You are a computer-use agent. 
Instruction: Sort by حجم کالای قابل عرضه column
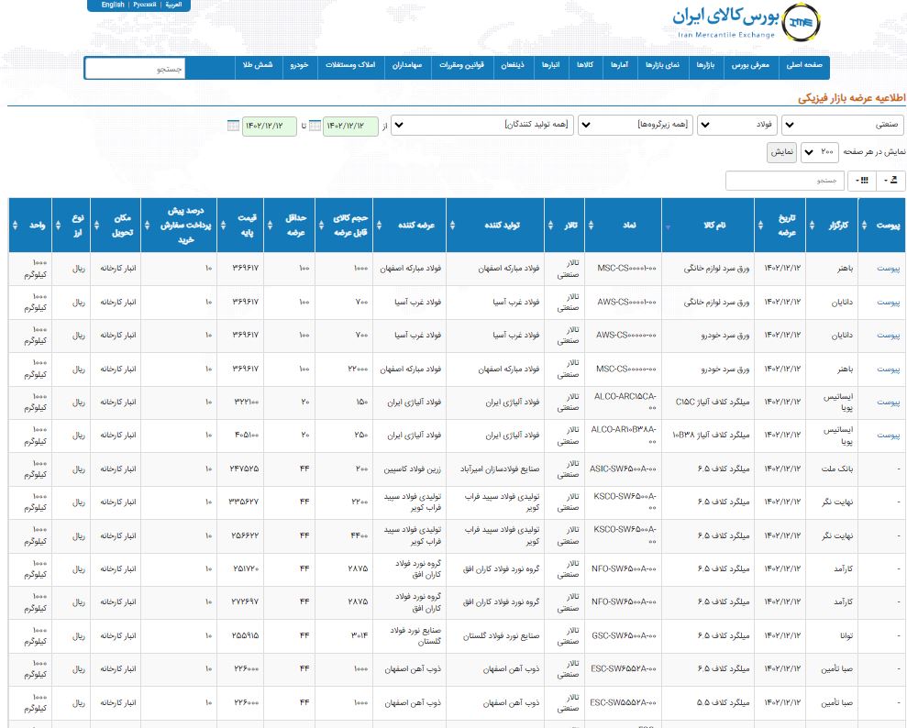pos(321,225)
